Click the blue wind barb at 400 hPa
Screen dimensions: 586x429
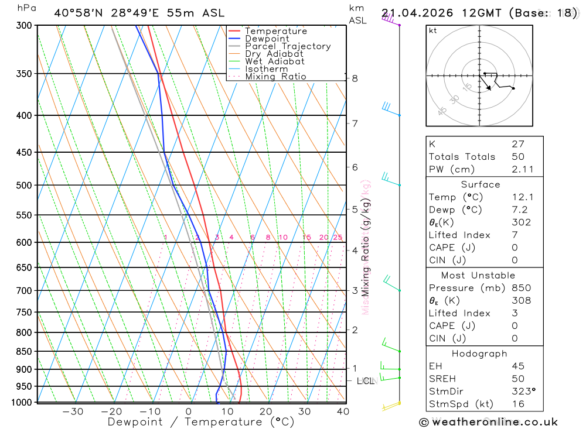391,109
